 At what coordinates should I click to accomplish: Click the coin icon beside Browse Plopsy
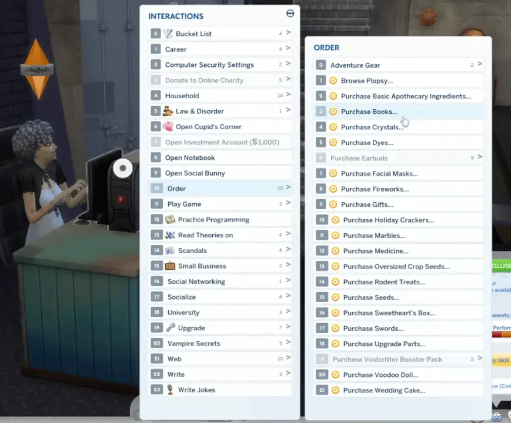(x=333, y=80)
